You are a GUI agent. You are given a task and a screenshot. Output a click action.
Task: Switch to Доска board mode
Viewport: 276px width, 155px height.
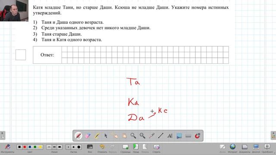223,148
